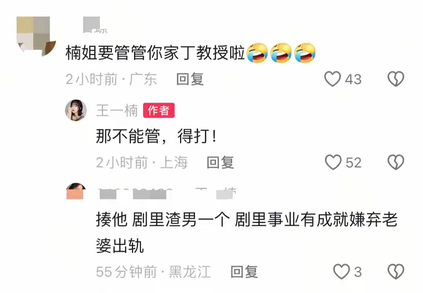The image size is (423, 293).
Task: Tap the red 作者 author badge
Action: pos(159,110)
